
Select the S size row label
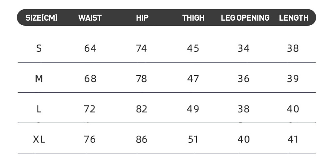pyautogui.click(x=39, y=48)
